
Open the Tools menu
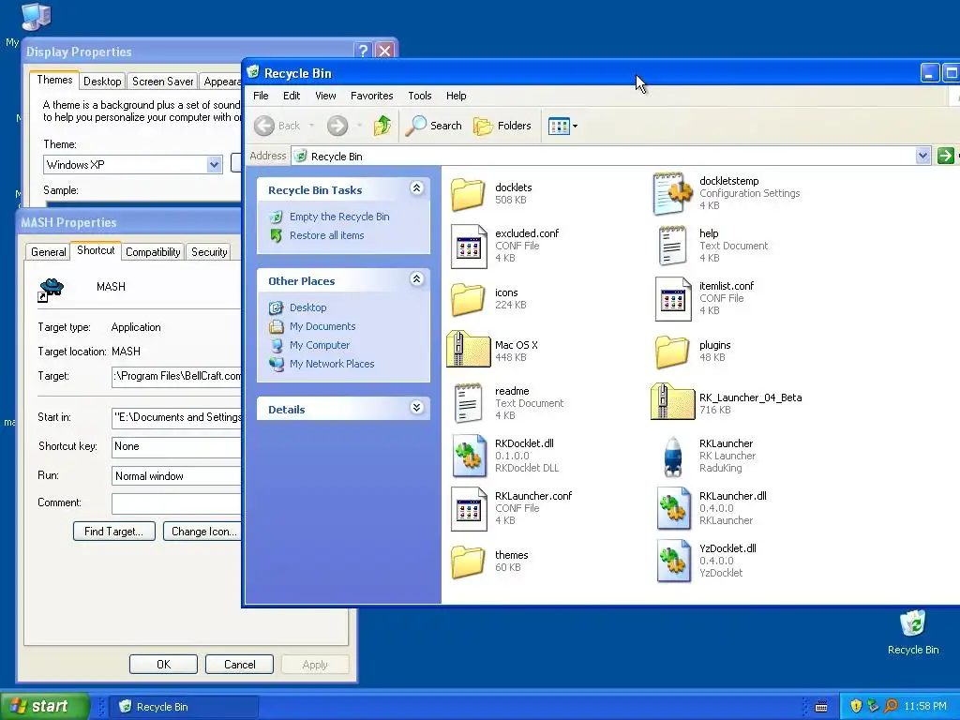[419, 96]
